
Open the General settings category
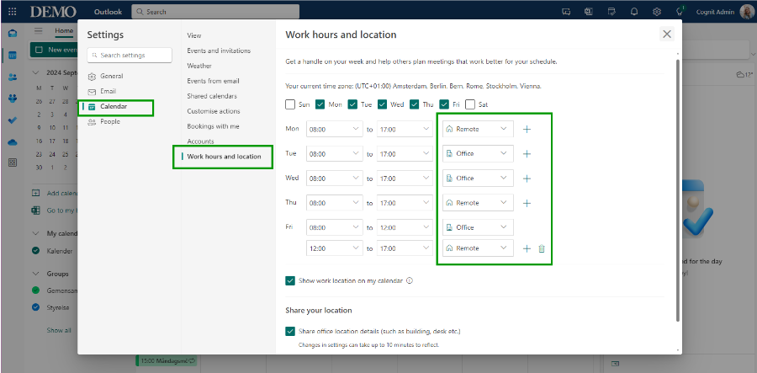[x=111, y=76]
